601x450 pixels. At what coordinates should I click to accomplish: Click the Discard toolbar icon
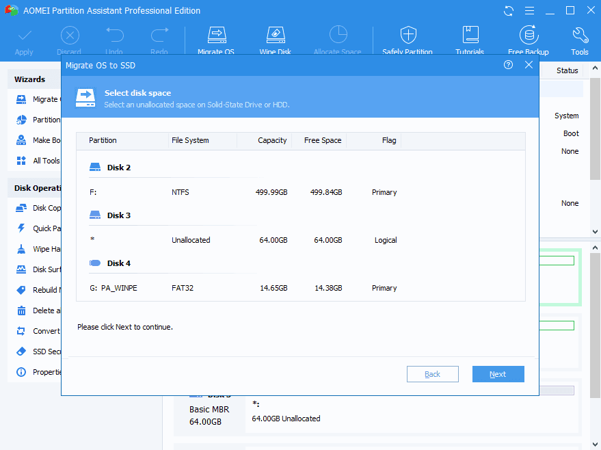[70, 36]
